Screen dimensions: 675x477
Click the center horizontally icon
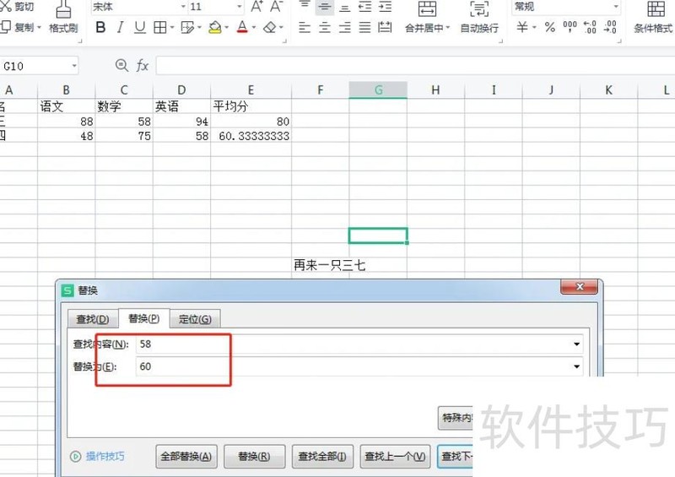[325, 28]
